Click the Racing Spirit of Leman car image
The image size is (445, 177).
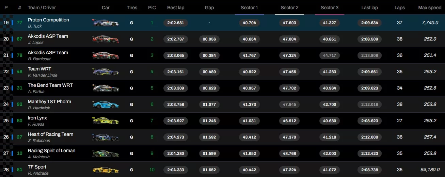(x=106, y=154)
